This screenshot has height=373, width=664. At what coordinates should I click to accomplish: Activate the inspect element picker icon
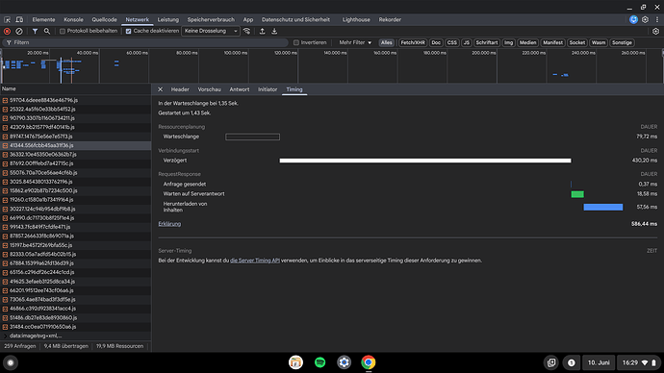[x=7, y=19]
